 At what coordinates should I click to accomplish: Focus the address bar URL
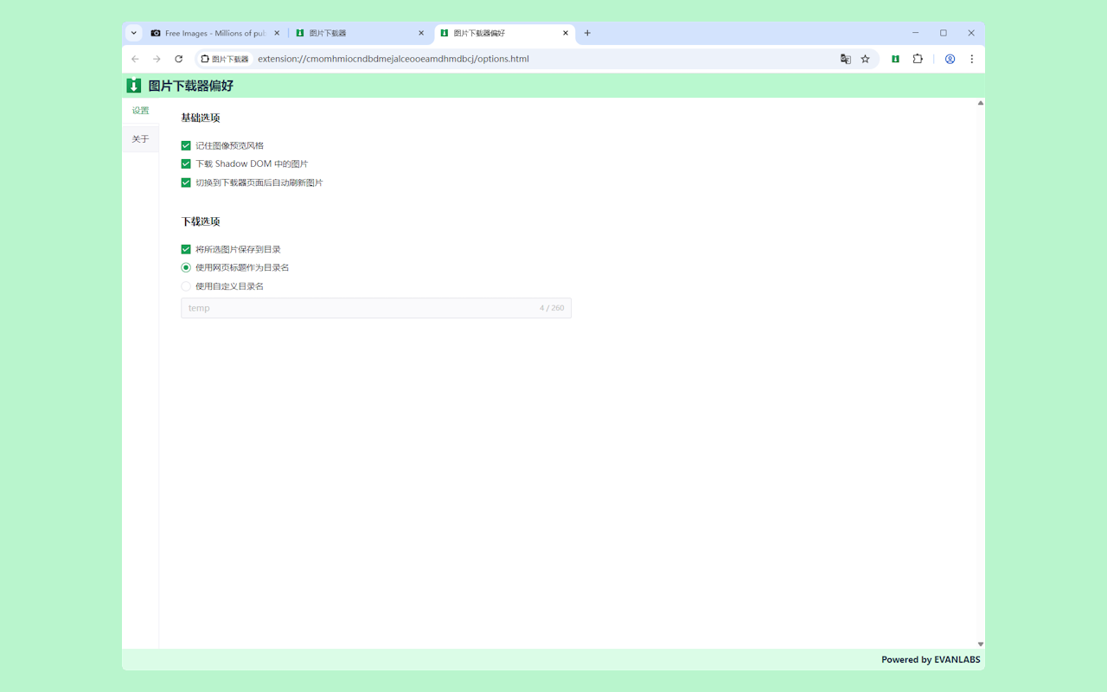(394, 59)
